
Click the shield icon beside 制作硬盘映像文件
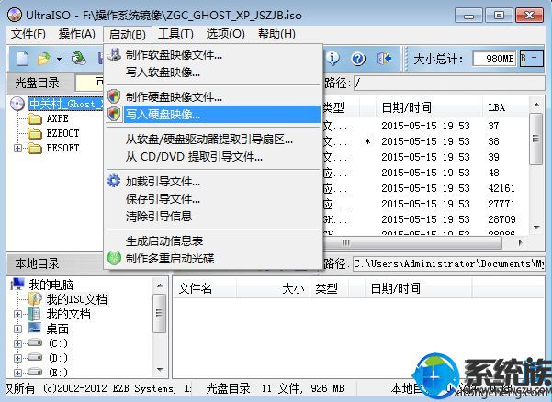[114, 96]
